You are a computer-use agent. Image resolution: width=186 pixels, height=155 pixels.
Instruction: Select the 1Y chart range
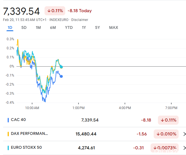pyautogui.click(x=84, y=28)
